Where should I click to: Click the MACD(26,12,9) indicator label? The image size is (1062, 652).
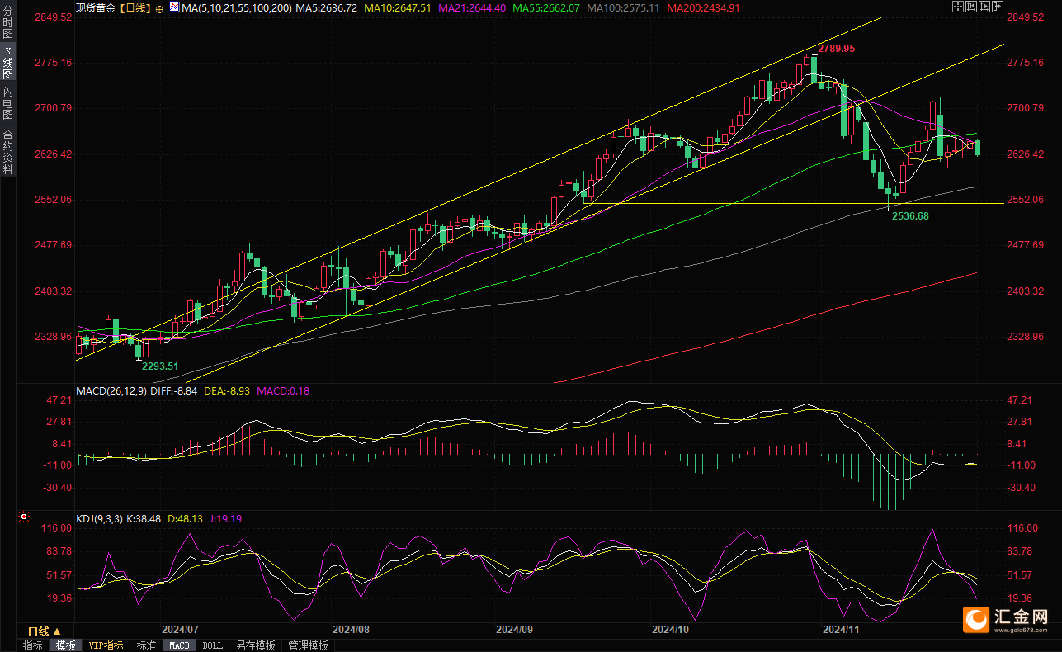coord(111,390)
